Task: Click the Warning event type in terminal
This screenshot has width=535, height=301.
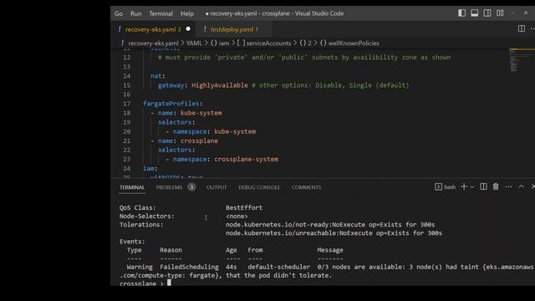Action: [140, 267]
